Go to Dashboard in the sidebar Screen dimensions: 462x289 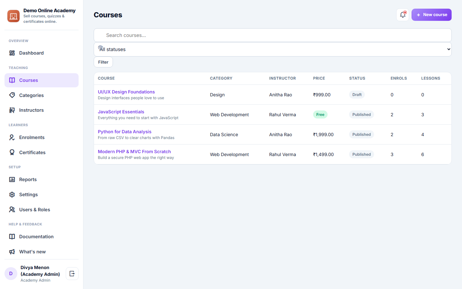point(41,53)
